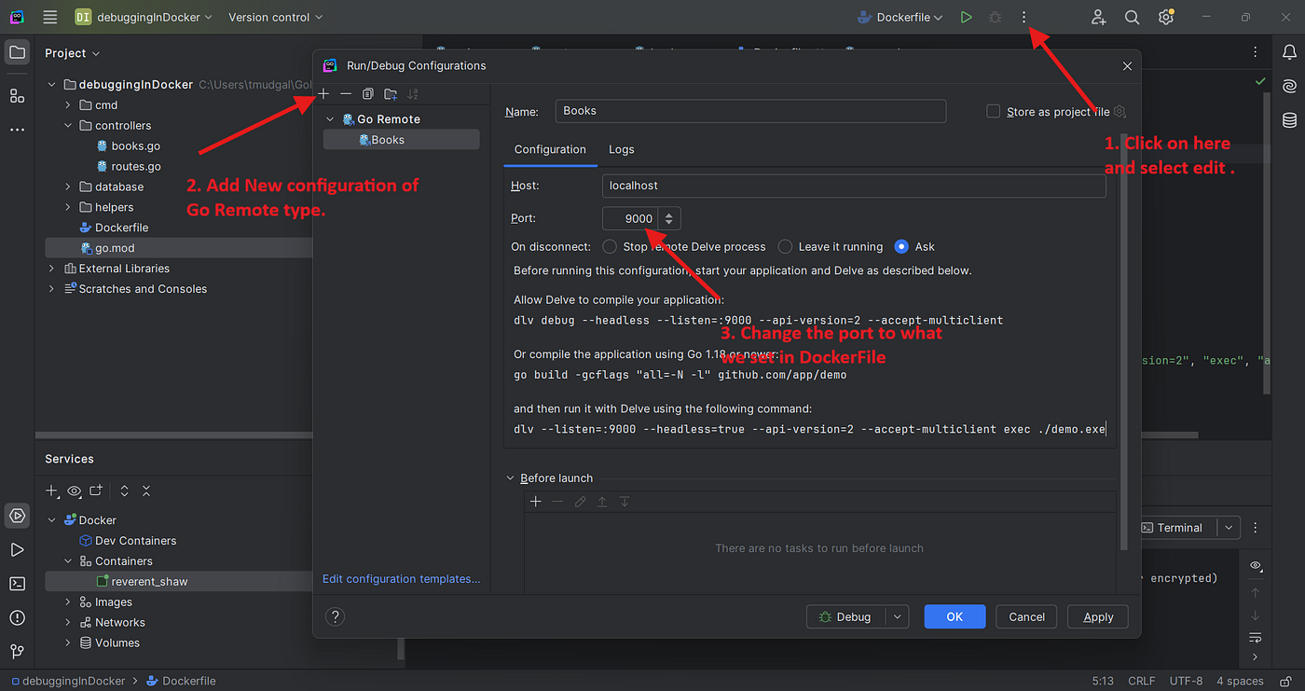This screenshot has height=691, width=1305.
Task: Collapse the controllers folder
Action: click(68, 125)
